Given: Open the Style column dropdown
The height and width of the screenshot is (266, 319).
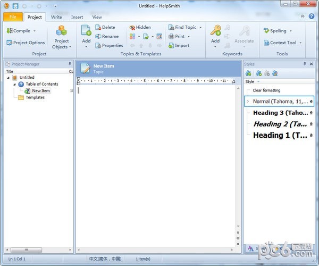Looking at the screenshot, I should [x=258, y=81].
